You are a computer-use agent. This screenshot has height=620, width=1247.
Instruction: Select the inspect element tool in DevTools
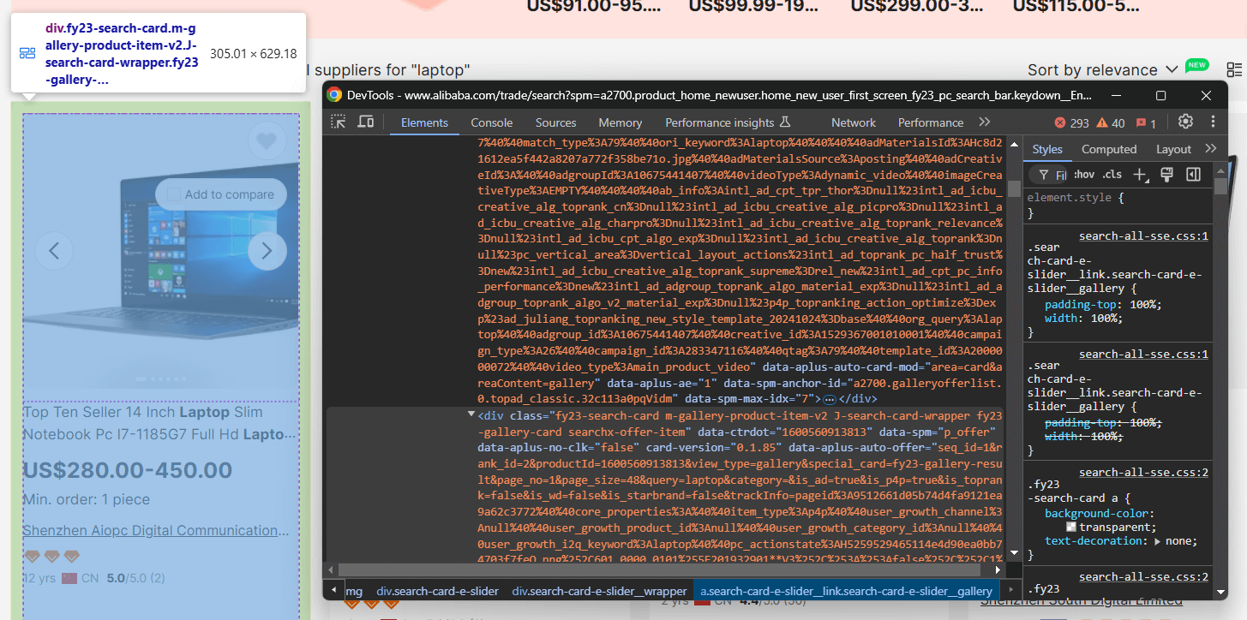(x=339, y=122)
